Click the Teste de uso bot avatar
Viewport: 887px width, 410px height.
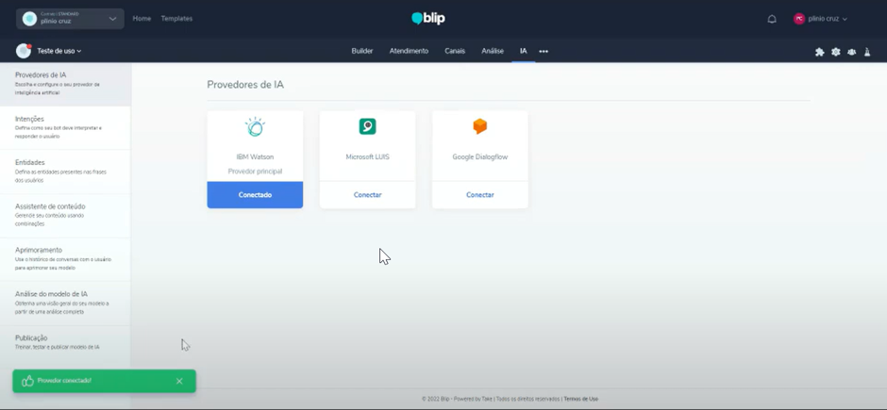pyautogui.click(x=24, y=51)
